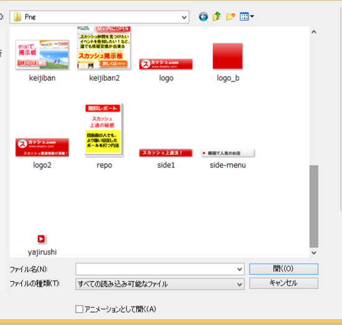Select the logo_b red square thumbnail
Viewport: 342px width, 325px height.
(x=228, y=56)
